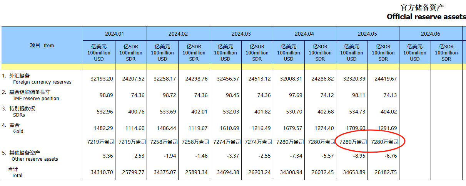Click the 2024.04 month column header
The image size is (466, 186).
tap(304, 34)
